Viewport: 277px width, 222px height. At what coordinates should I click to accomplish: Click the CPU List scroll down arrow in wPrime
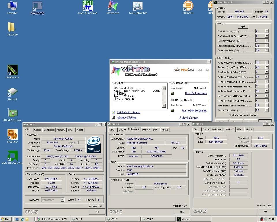coord(164,106)
